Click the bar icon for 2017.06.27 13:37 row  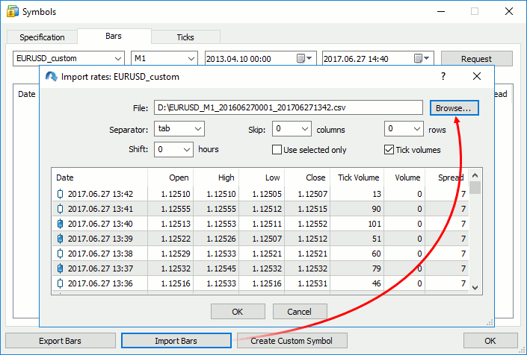(x=61, y=268)
